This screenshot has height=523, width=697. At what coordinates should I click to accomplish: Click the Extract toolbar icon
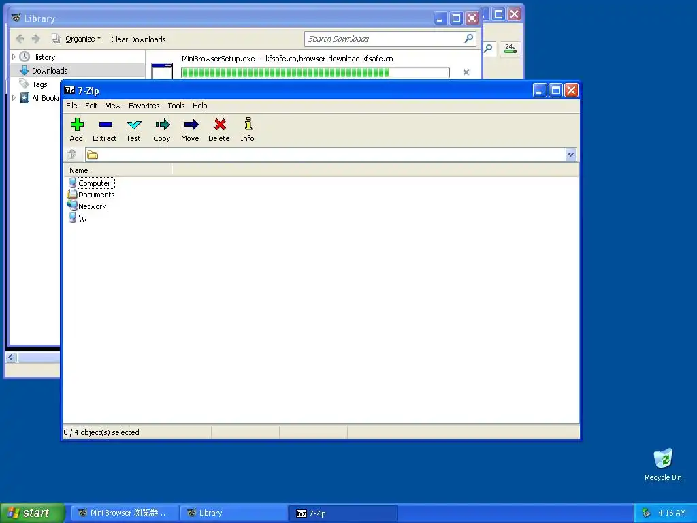point(104,129)
